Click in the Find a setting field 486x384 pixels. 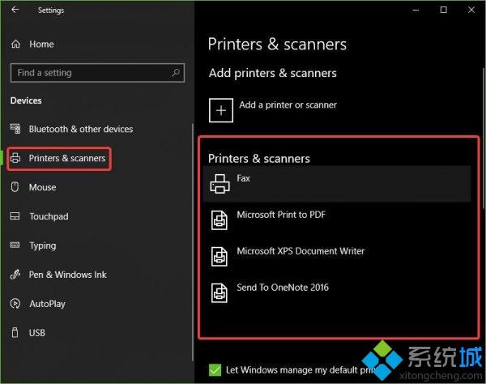98,73
